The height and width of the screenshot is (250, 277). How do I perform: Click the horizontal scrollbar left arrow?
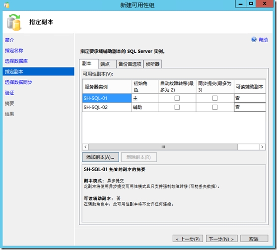(x=85, y=147)
